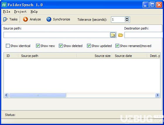Click the Synchronize label in the toolbar
This screenshot has height=125, width=164.
(61, 19)
